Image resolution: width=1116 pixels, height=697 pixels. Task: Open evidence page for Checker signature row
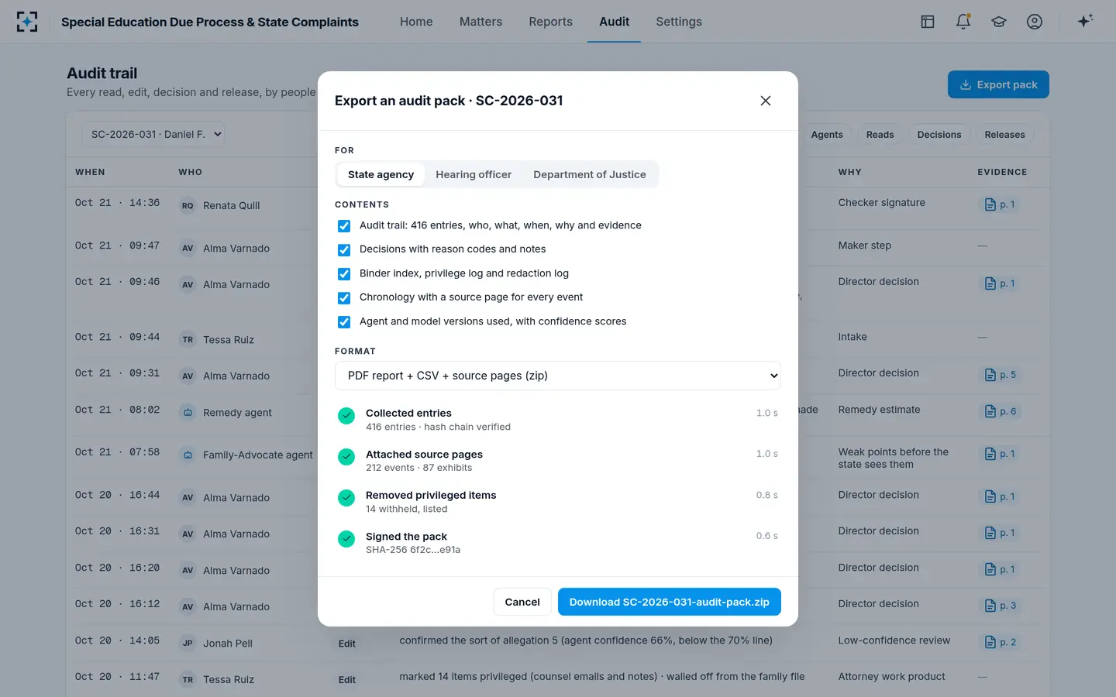click(x=999, y=204)
